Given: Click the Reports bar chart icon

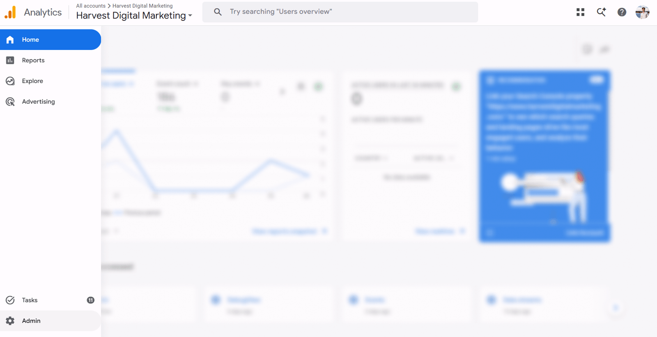Looking at the screenshot, I should tap(10, 60).
